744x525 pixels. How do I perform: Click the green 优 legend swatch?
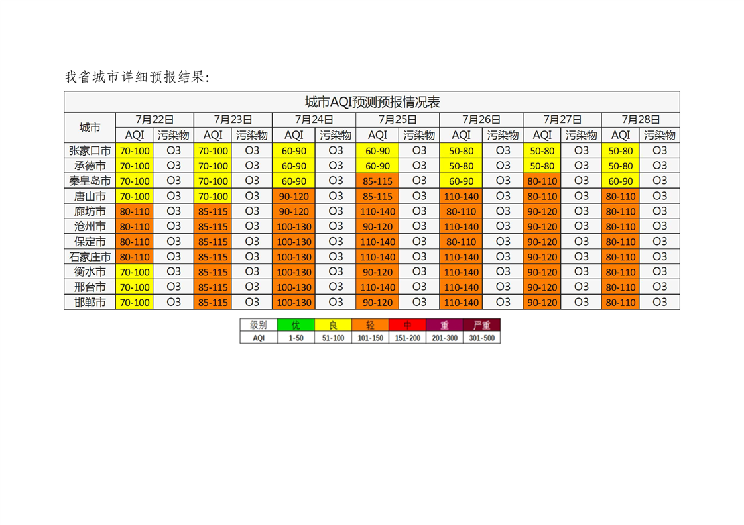pyautogui.click(x=295, y=325)
